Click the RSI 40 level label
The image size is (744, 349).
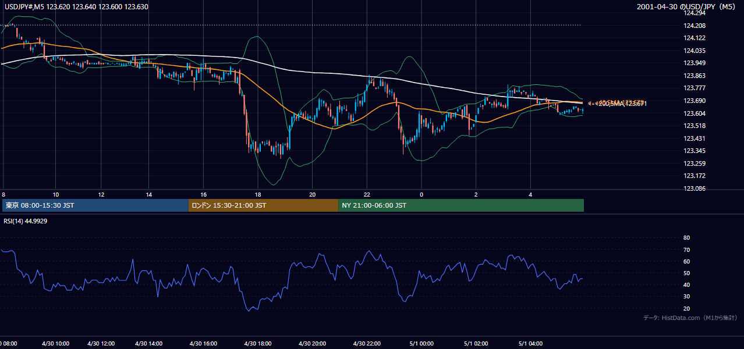coord(686,284)
